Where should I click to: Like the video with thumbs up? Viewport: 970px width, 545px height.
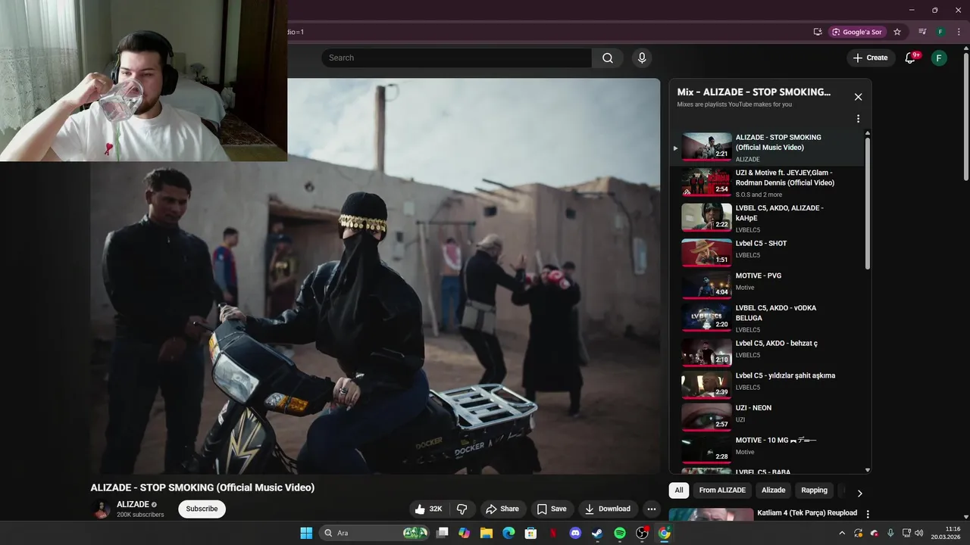point(429,509)
